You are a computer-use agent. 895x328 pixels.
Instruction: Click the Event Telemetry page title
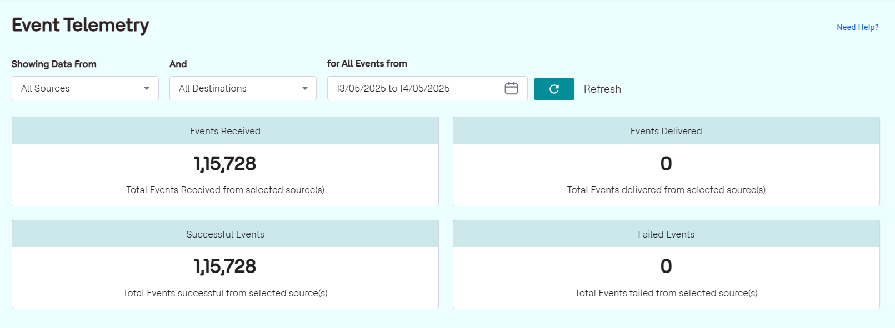pos(81,25)
